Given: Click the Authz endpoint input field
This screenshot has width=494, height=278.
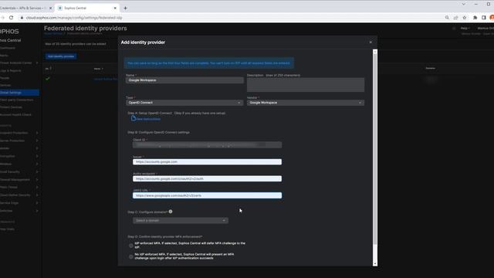Looking at the screenshot, I should coord(208,178).
